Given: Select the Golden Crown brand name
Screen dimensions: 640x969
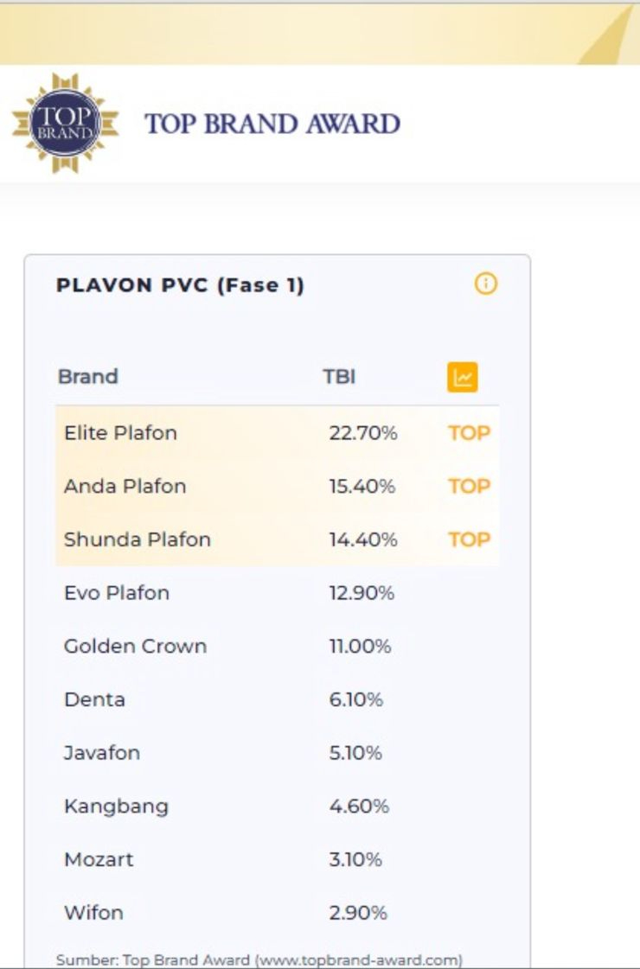Looking at the screenshot, I should point(134,646).
